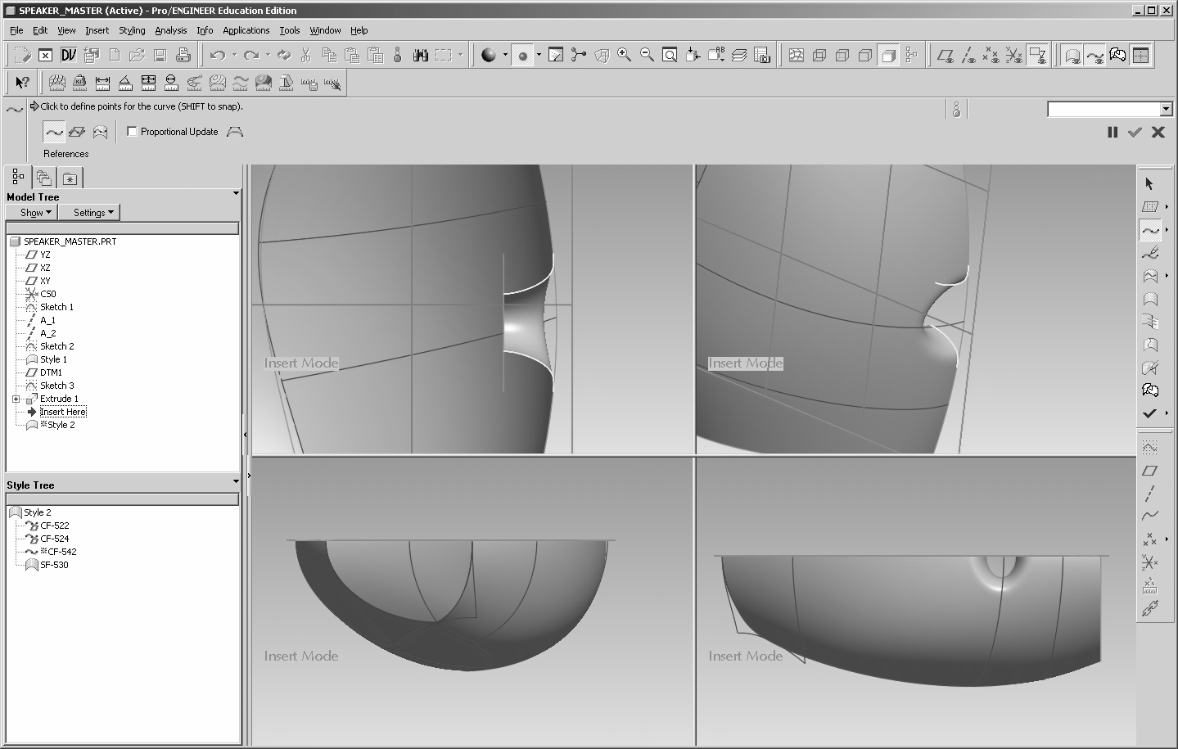Toggle datum plane display icon

tap(946, 56)
